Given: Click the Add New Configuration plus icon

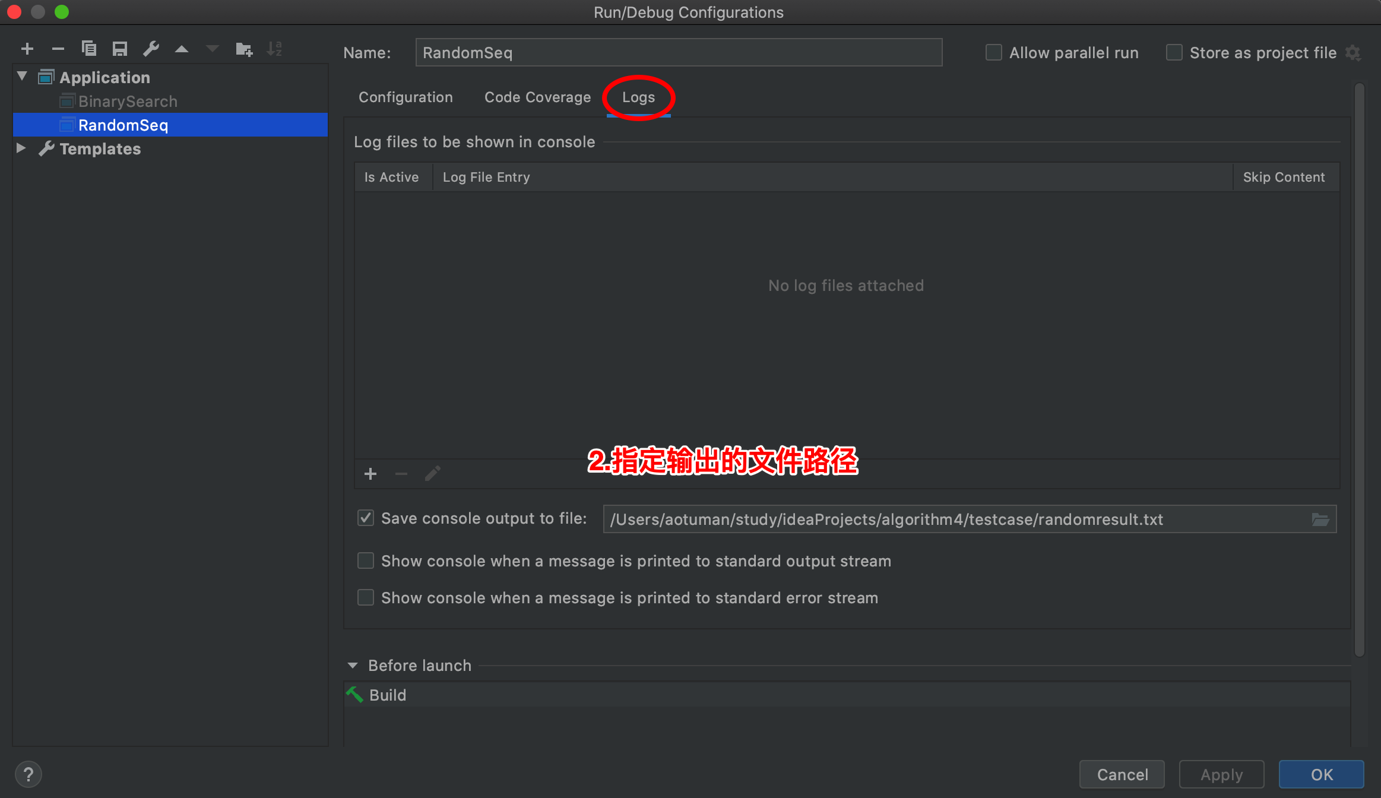Looking at the screenshot, I should click(x=27, y=49).
